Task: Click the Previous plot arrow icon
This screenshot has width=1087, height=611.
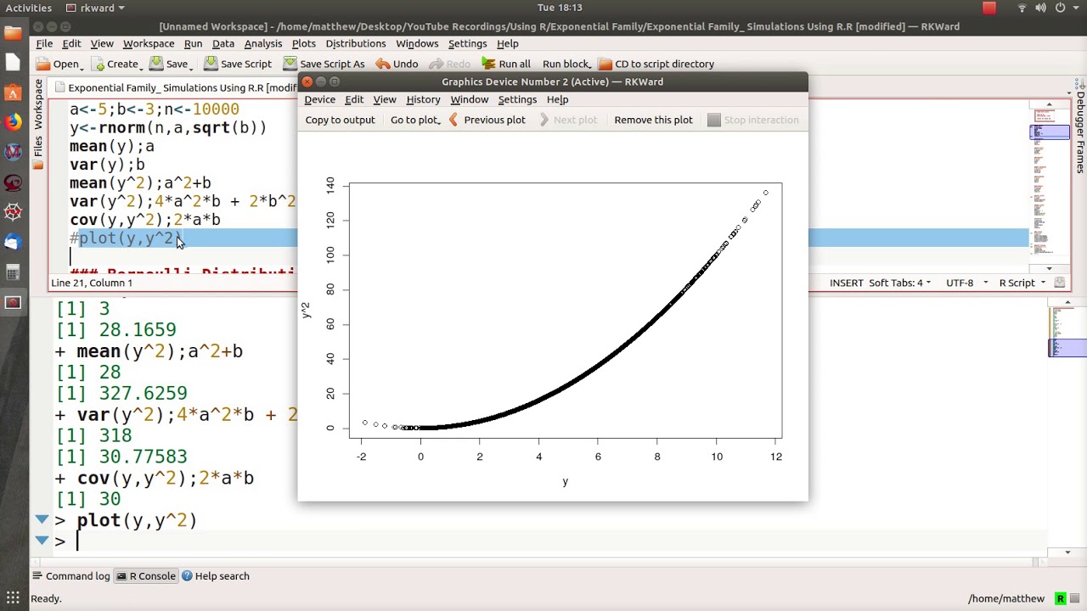Action: (453, 120)
